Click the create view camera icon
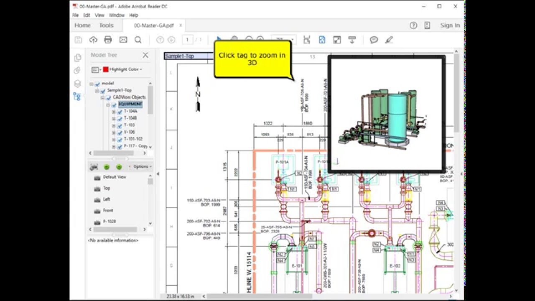 (94, 166)
